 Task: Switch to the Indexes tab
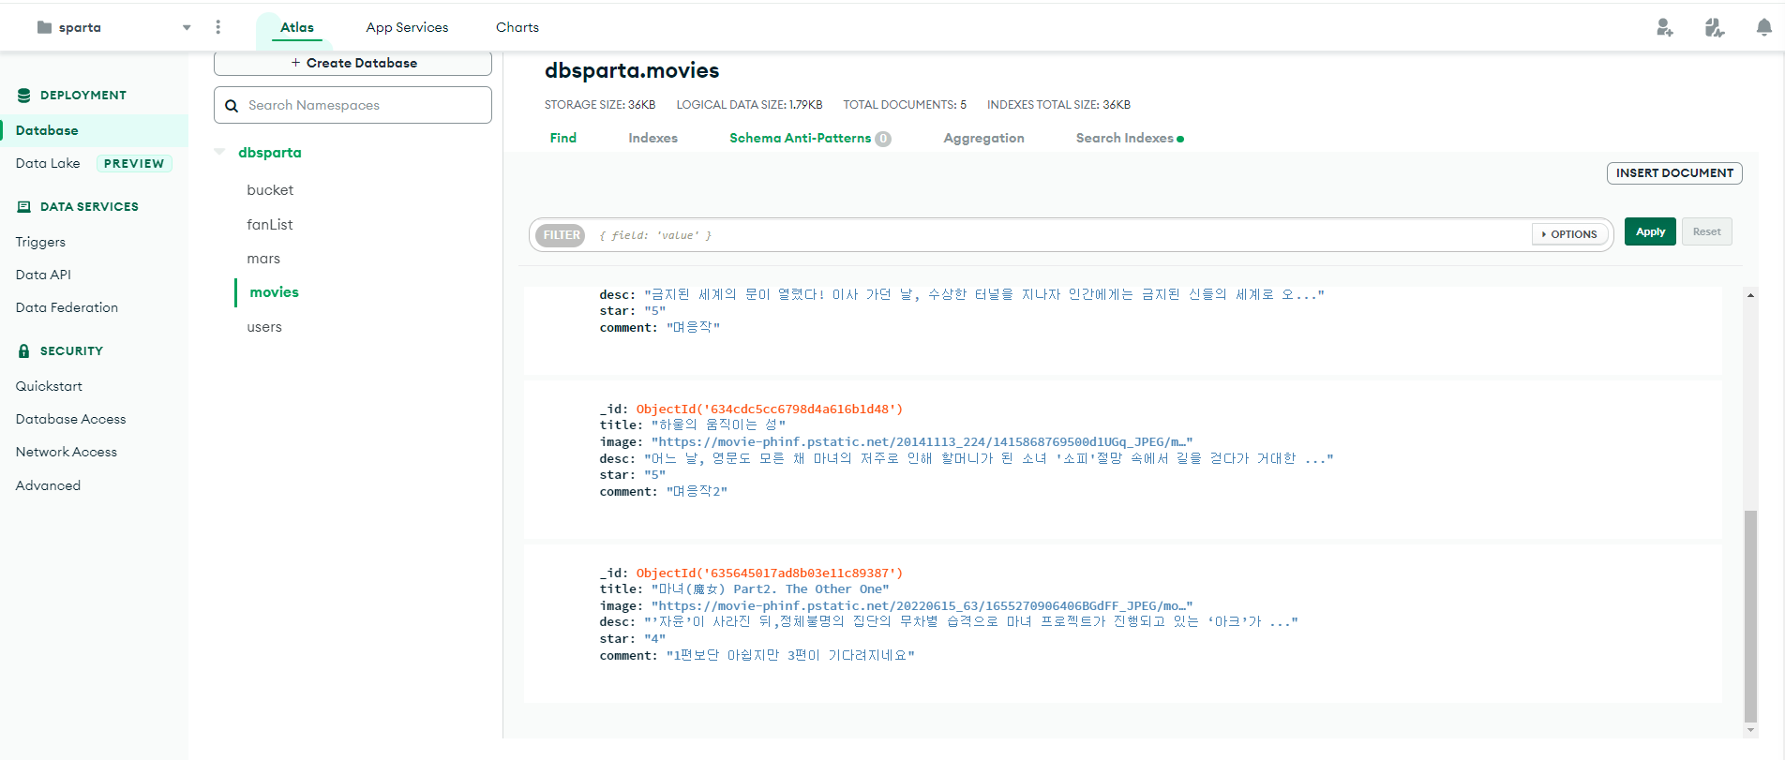click(652, 138)
